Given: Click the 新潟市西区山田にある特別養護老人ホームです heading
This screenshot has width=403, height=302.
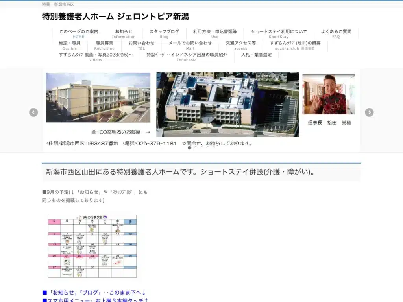Looking at the screenshot, I should click(x=180, y=172).
